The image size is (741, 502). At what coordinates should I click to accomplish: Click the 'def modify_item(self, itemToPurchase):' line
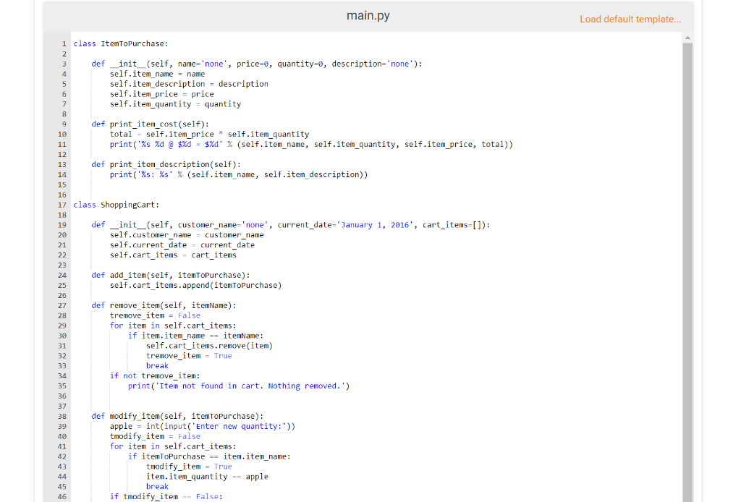point(177,416)
